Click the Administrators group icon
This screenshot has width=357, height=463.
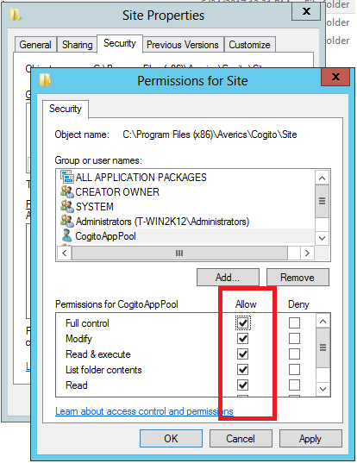click(x=66, y=221)
